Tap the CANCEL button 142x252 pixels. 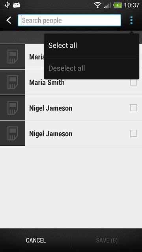(x=36, y=241)
